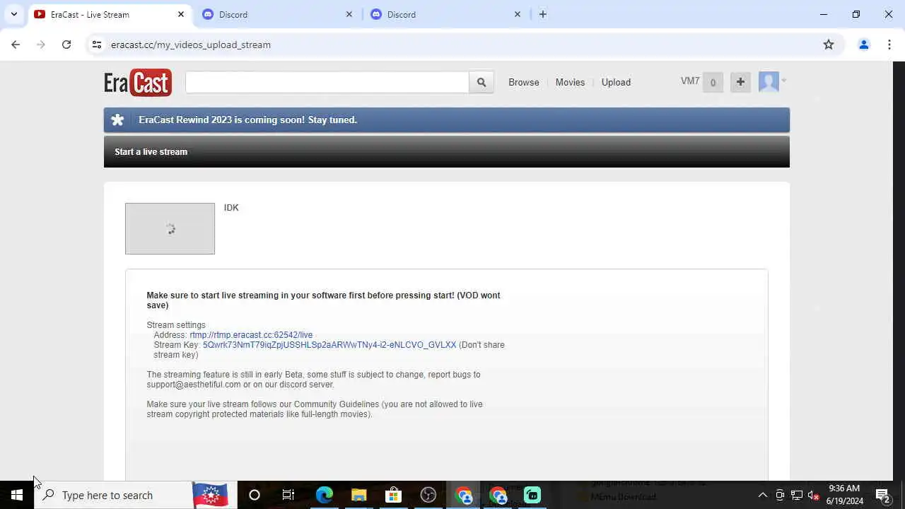Open the tab search dropdown arrow
This screenshot has width=905, height=509.
coord(13,14)
